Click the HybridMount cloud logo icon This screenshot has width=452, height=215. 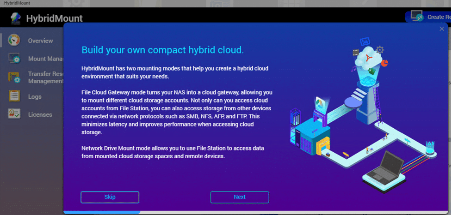(15, 18)
